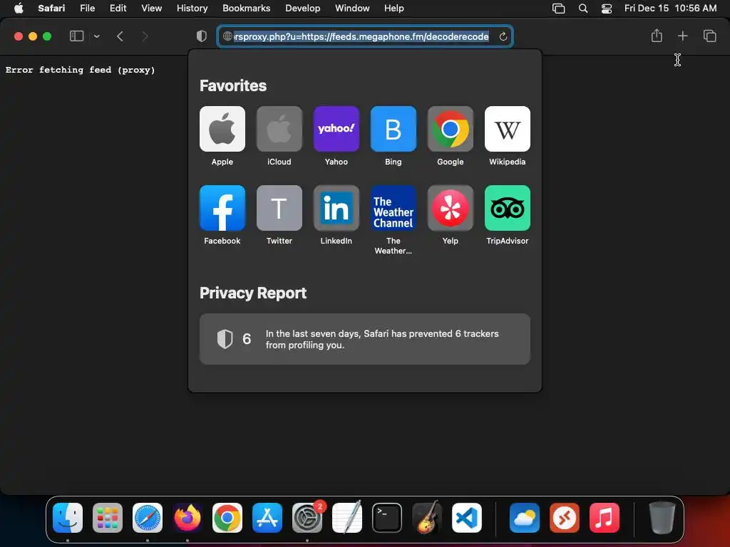The image size is (730, 547).
Task: Open the privacy shield report icon
Action: 202,36
